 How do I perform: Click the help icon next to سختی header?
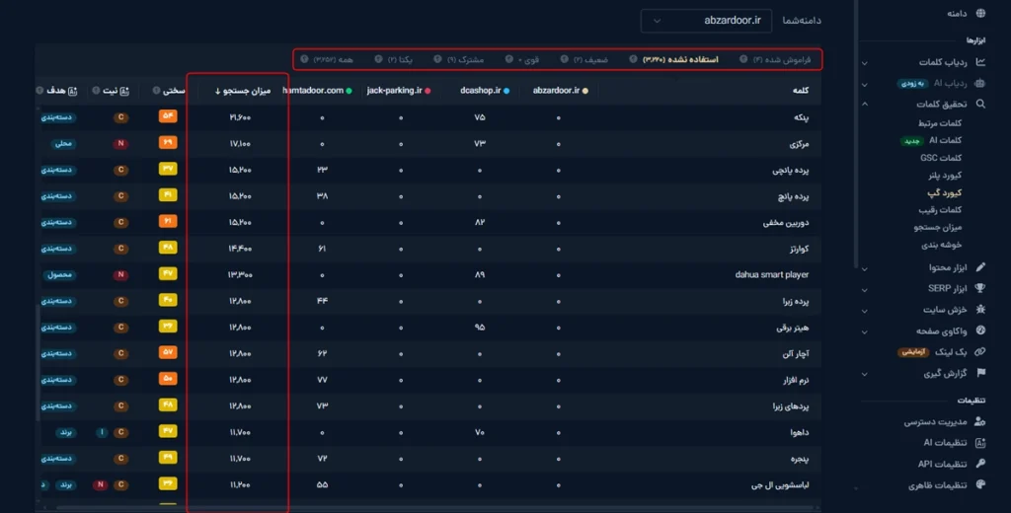(x=156, y=91)
